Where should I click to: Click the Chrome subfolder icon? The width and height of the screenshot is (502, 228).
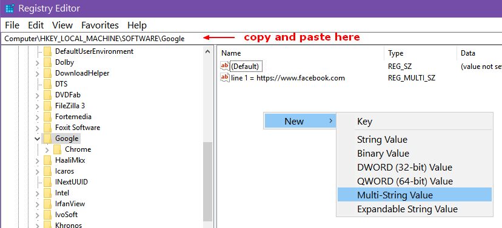click(x=58, y=149)
